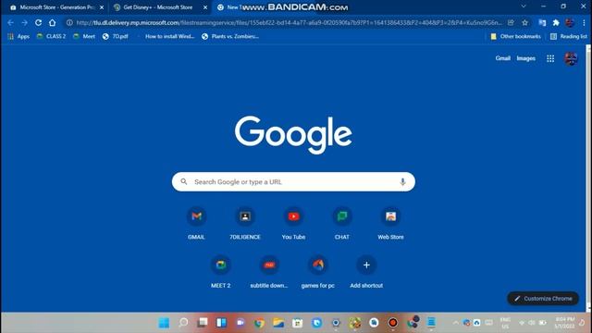This screenshot has height=333, width=592.
Task: Open 7D.pdf bookmark
Action: pyautogui.click(x=116, y=36)
